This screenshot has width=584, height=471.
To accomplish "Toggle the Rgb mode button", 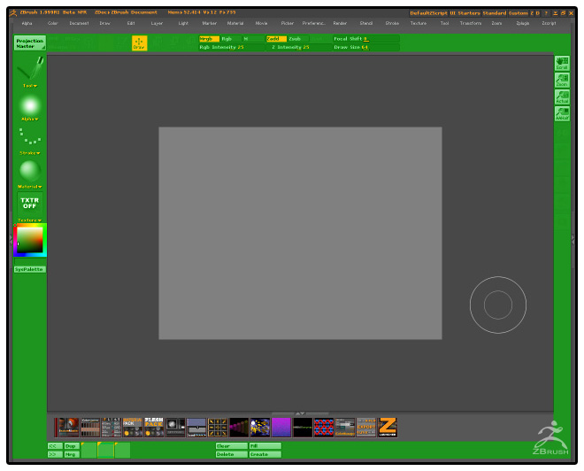I will (x=231, y=39).
